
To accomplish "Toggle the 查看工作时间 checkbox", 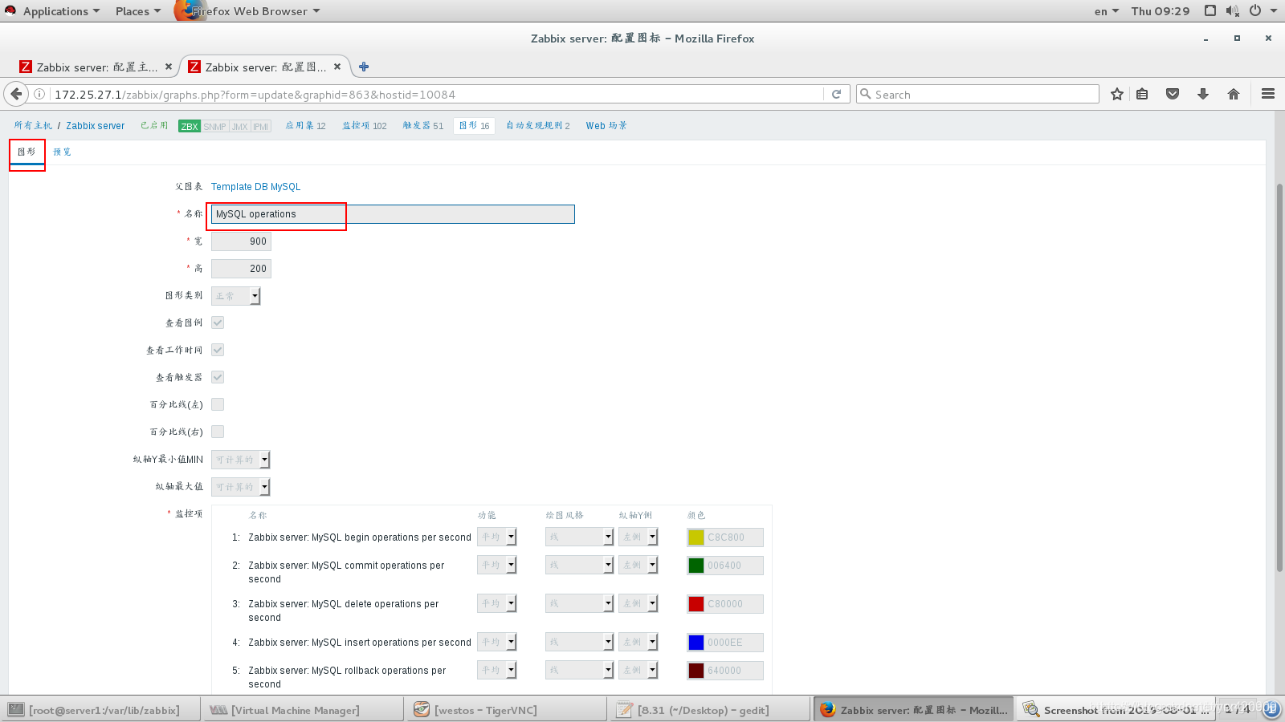I will click(218, 350).
